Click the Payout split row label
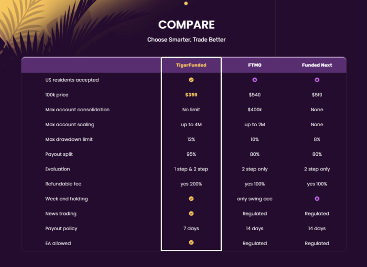Image resolution: width=367 pixels, height=267 pixels. (59, 154)
